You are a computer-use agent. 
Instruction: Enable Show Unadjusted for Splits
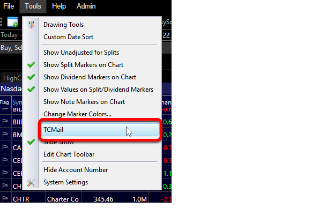coord(81,53)
